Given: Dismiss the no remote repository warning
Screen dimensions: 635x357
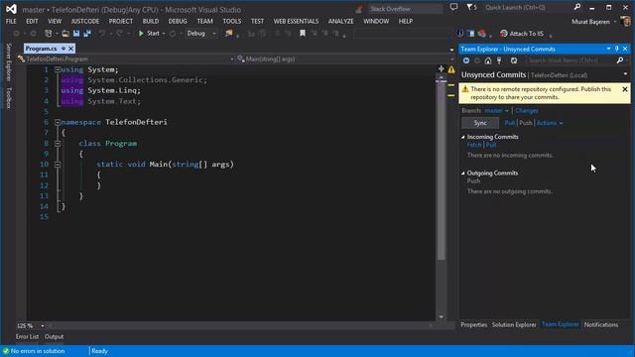Looking at the screenshot, I should pos(625,89).
